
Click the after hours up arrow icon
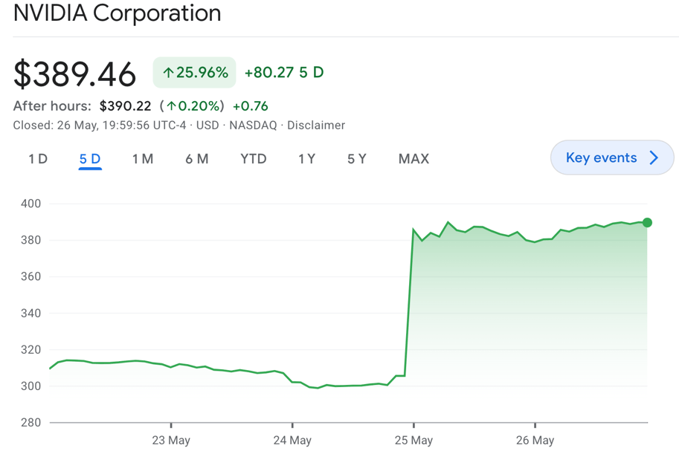(172, 106)
